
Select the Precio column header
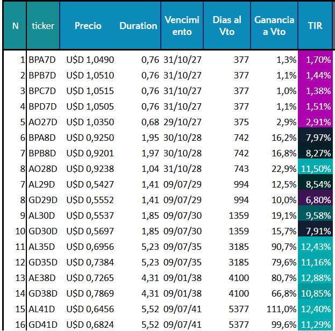88,26
